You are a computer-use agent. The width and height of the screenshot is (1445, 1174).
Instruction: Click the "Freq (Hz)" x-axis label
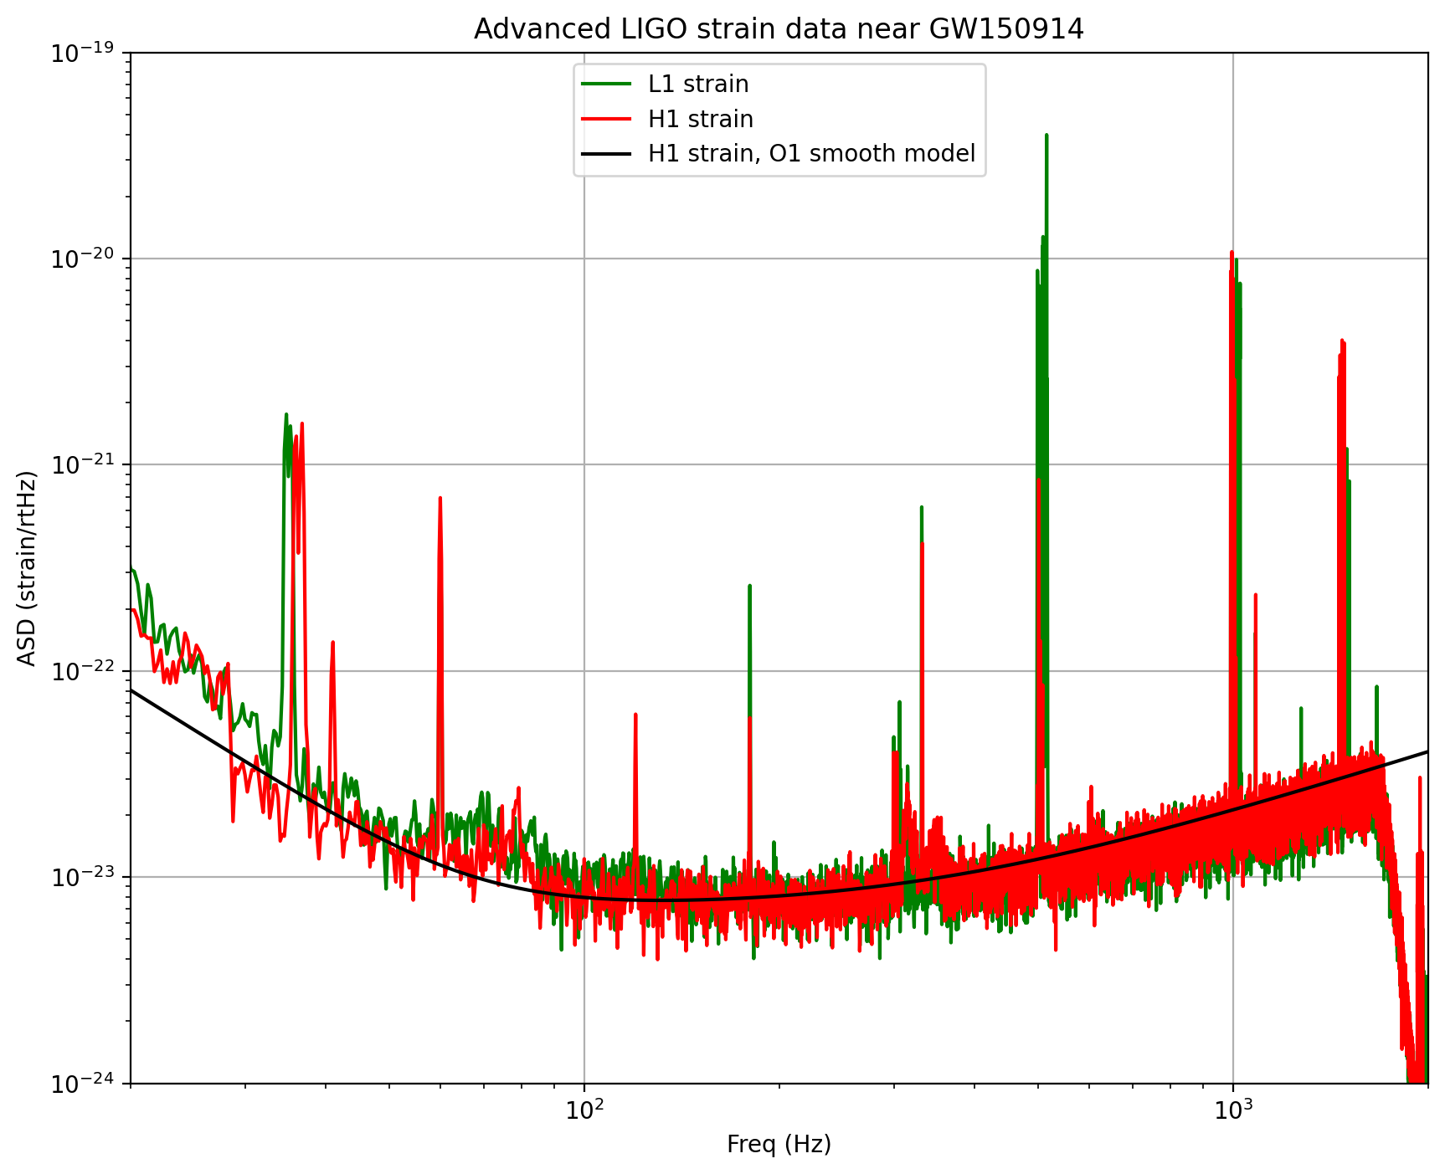[779, 1145]
